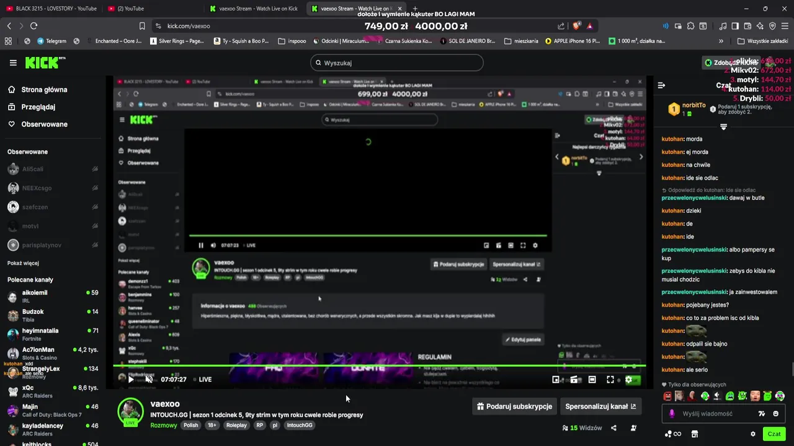
Task: Open Brave VPN shield icon
Action: (772, 26)
